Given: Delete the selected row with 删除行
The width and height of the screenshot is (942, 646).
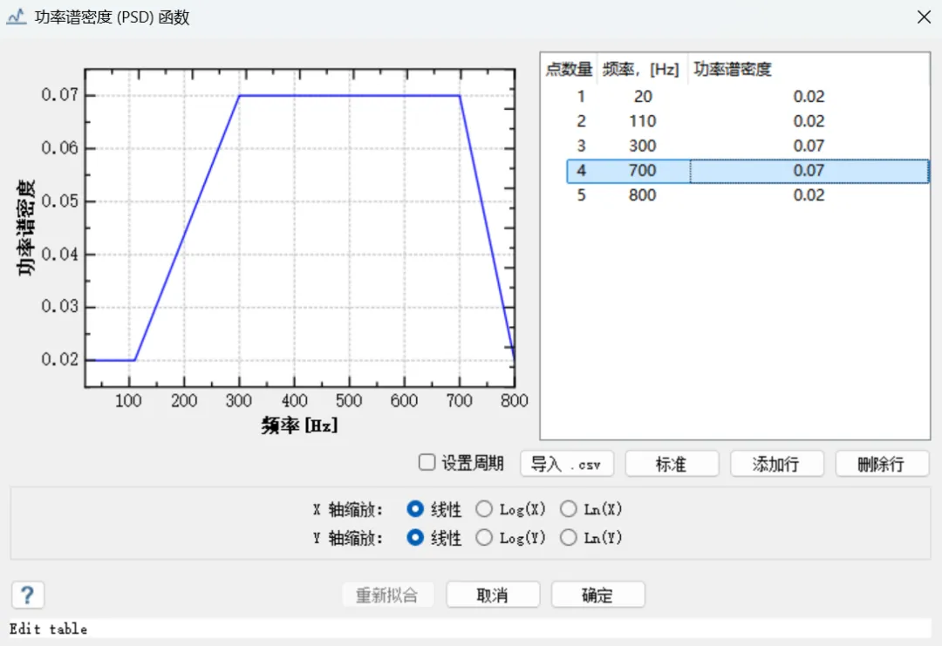Looking at the screenshot, I should pyautogui.click(x=881, y=464).
